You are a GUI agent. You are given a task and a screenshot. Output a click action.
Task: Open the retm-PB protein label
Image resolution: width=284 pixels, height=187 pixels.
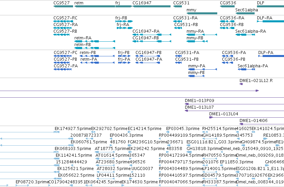click(x=88, y=53)
